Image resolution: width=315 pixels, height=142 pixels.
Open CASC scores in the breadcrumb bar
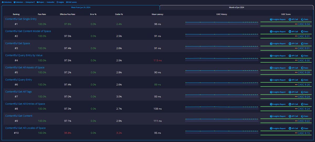[x=71, y=2]
